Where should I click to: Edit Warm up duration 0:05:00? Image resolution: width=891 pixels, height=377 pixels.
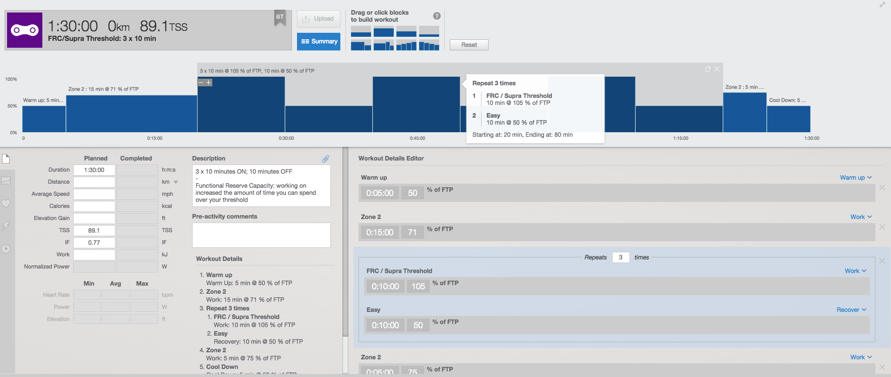tap(380, 193)
